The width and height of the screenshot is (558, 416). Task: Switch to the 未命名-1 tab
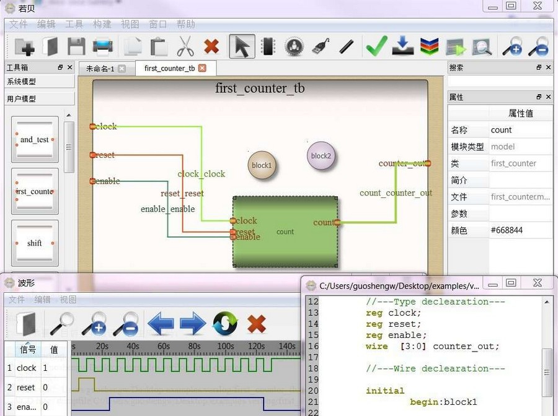pyautogui.click(x=100, y=69)
